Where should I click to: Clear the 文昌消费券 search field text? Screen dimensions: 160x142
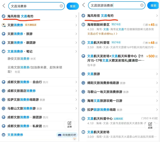coord(61,6)
